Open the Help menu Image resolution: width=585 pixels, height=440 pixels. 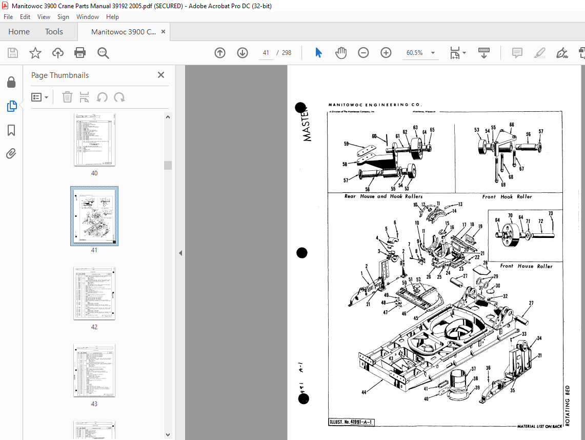pyautogui.click(x=112, y=17)
